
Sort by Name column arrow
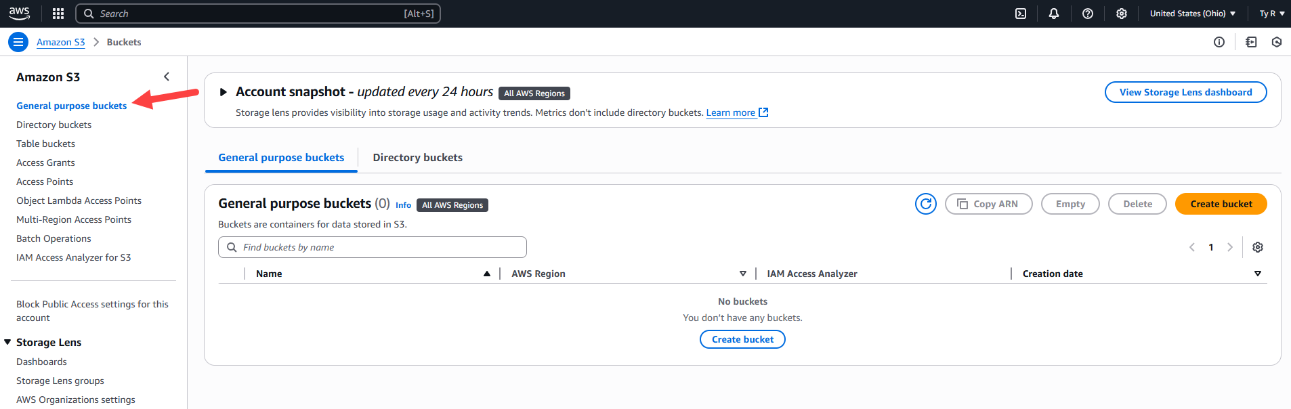[x=487, y=274]
